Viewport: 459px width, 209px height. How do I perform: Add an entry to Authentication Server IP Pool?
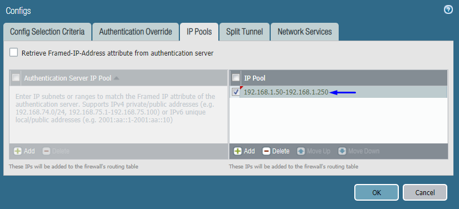[25, 151]
